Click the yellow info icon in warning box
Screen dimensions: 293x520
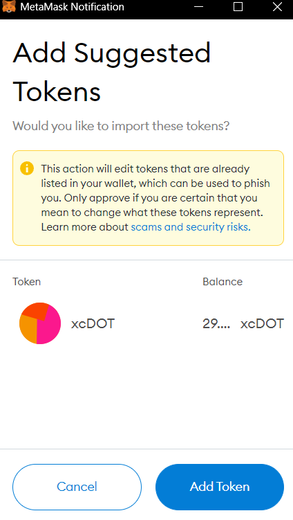[x=27, y=168]
